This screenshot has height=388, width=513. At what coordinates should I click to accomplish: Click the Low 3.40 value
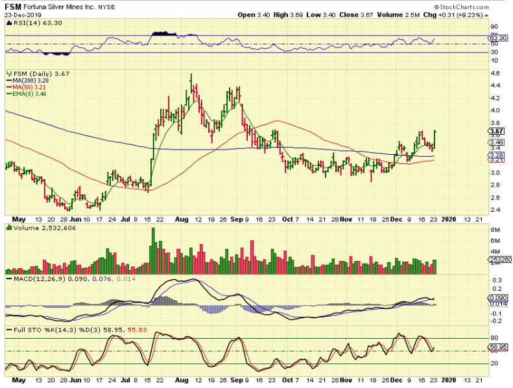pyautogui.click(x=321, y=15)
